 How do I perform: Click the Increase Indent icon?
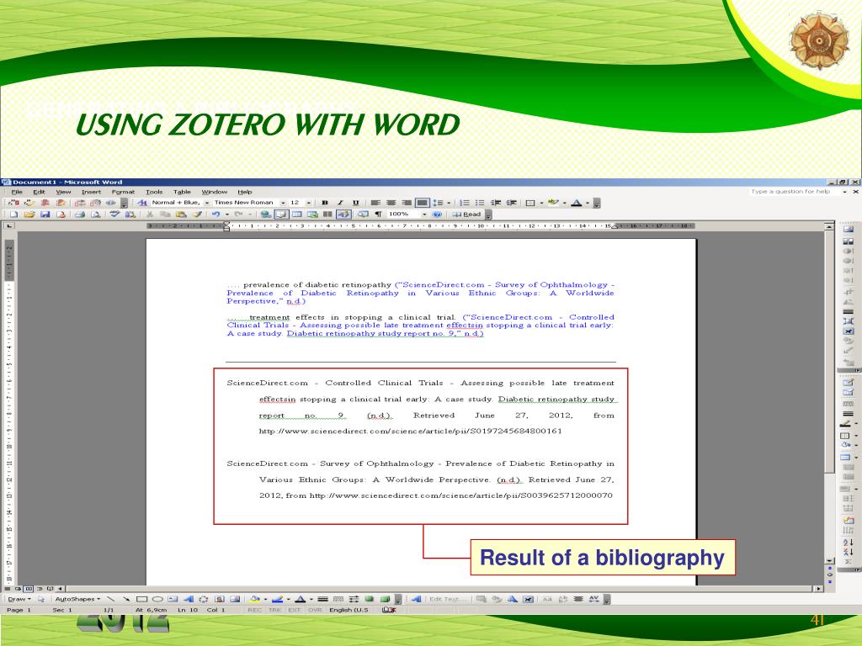click(511, 203)
